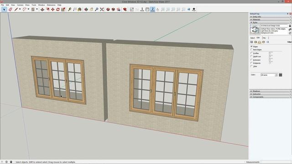Click the download arrow plugin icon

coord(194,9)
